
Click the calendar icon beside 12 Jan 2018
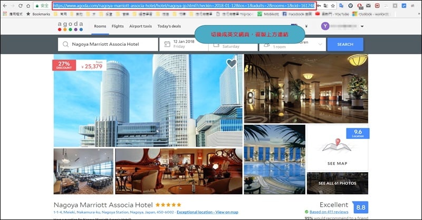pyautogui.click(x=167, y=44)
